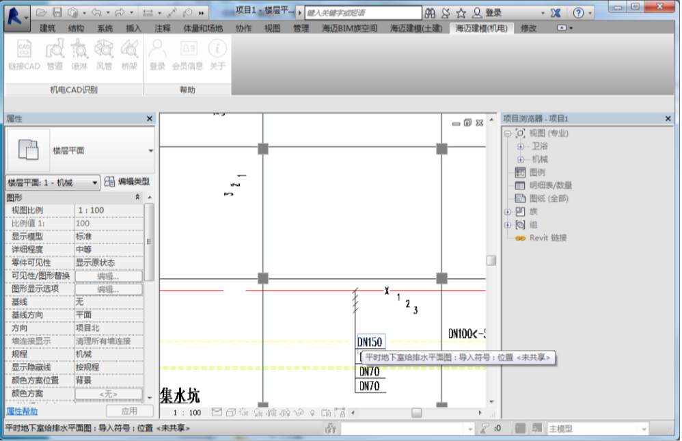The width and height of the screenshot is (682, 441).
Task: Expand the 组 tree node
Action: pyautogui.click(x=508, y=225)
